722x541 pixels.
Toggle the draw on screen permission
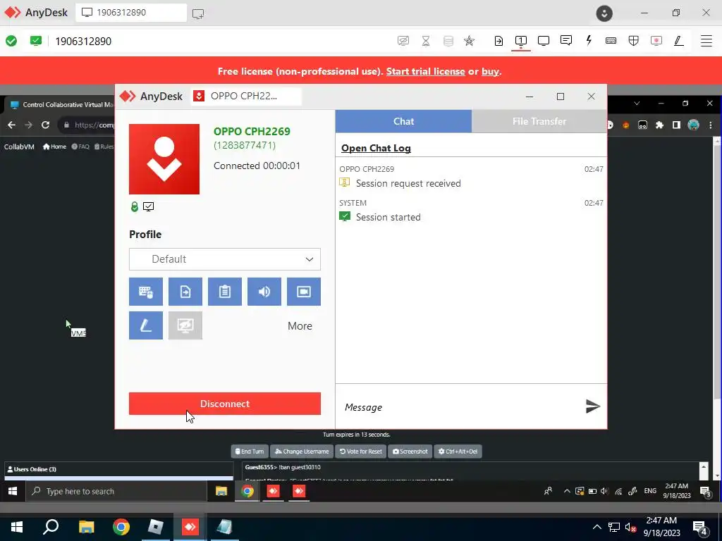pos(146,325)
